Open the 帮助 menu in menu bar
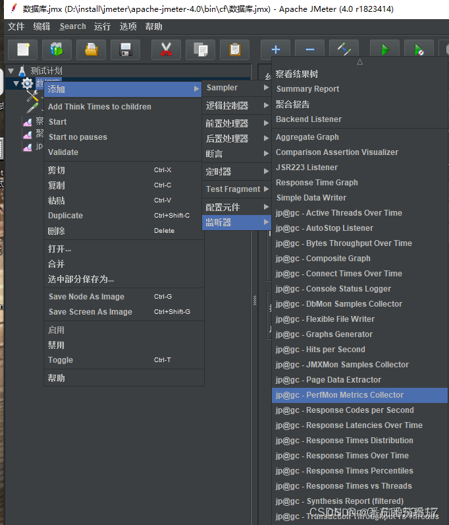The width and height of the screenshot is (449, 525). tap(153, 26)
